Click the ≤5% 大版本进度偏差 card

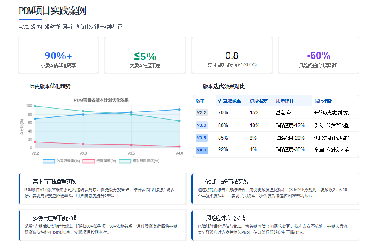(145, 55)
